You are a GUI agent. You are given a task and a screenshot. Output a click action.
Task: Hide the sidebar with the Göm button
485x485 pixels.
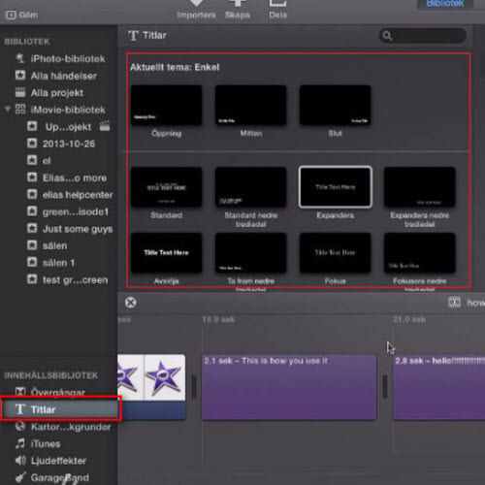(21, 15)
